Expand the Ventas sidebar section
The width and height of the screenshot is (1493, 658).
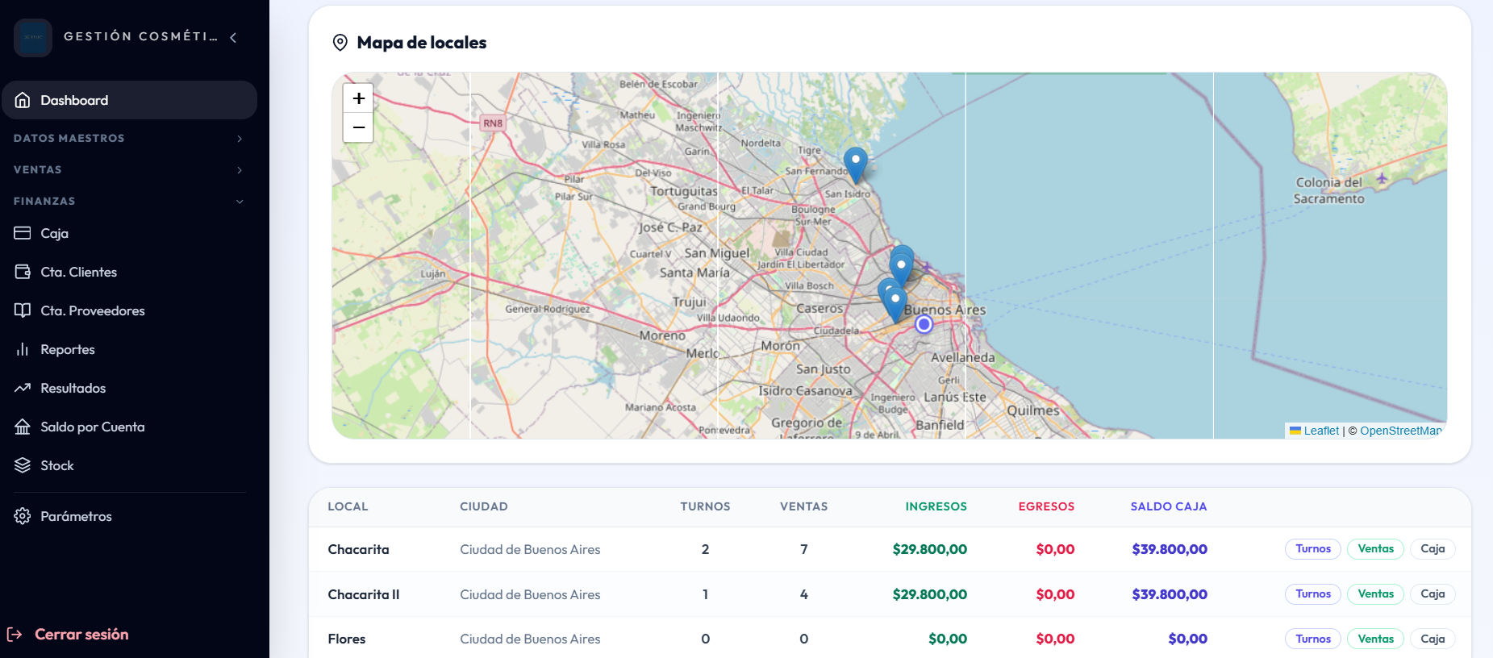tap(129, 169)
